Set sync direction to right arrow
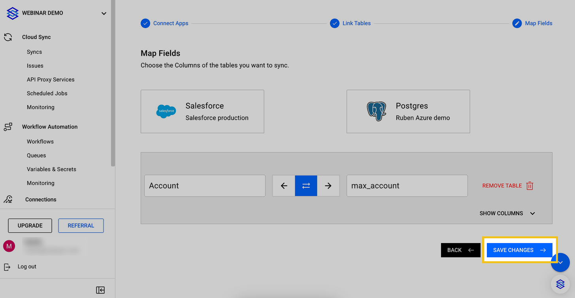Viewport: 575px width, 298px height. (x=328, y=186)
